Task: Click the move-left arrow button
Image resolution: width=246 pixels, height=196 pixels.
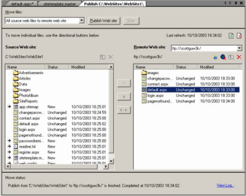Action: coord(124,96)
